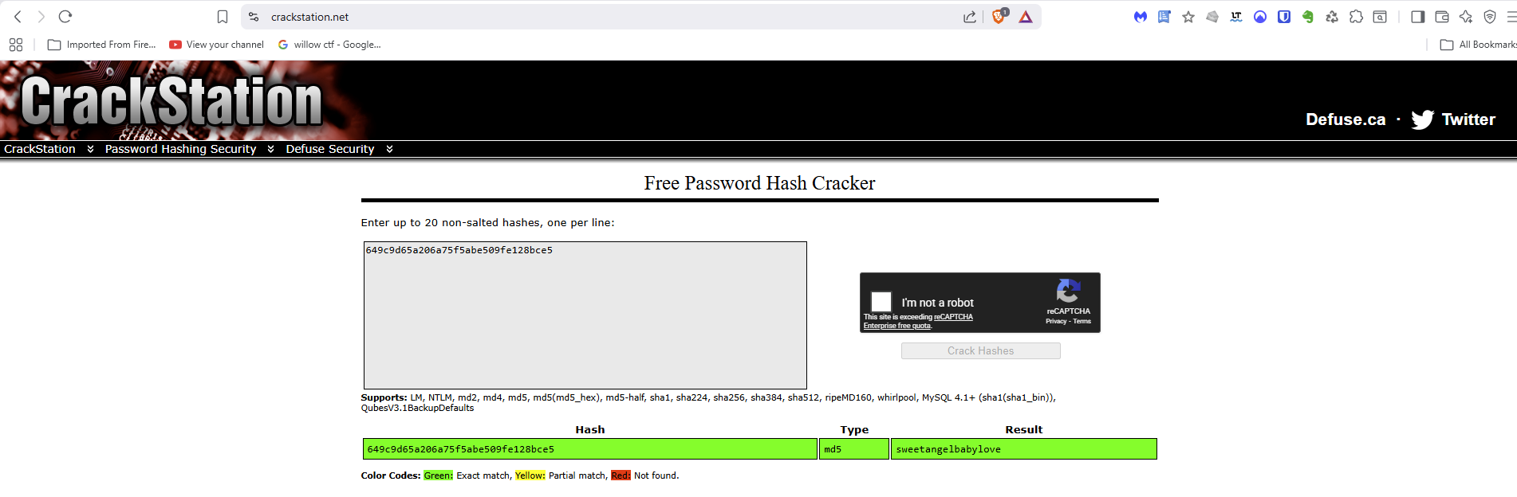Click the Green color code label
Screen dimensions: 1517x497
coord(438,475)
